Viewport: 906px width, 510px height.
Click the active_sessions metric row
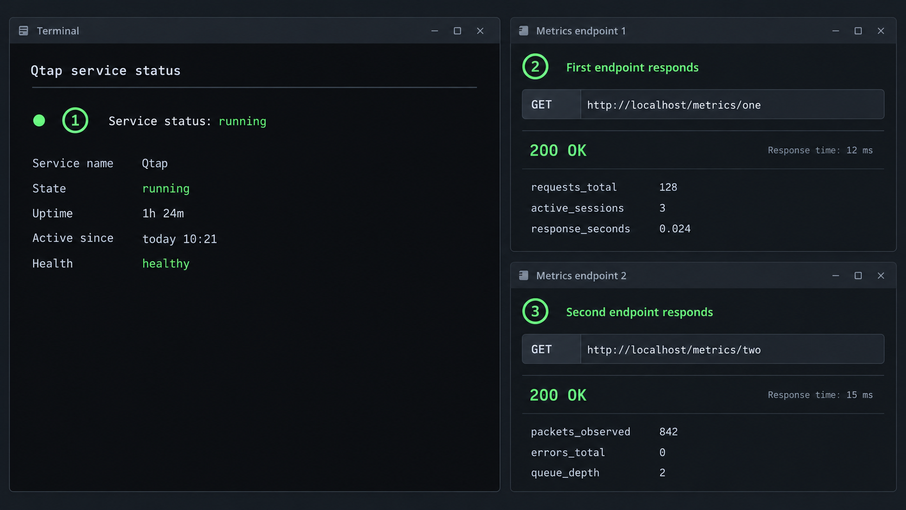599,208
